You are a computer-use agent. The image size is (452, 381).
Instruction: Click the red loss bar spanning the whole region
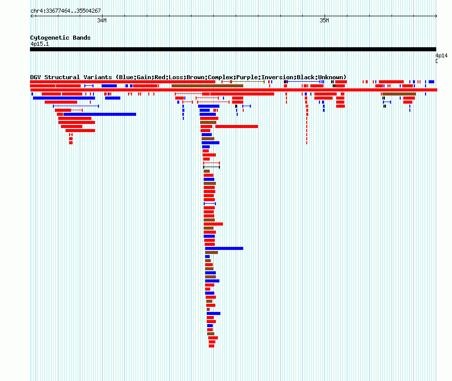(x=234, y=90)
